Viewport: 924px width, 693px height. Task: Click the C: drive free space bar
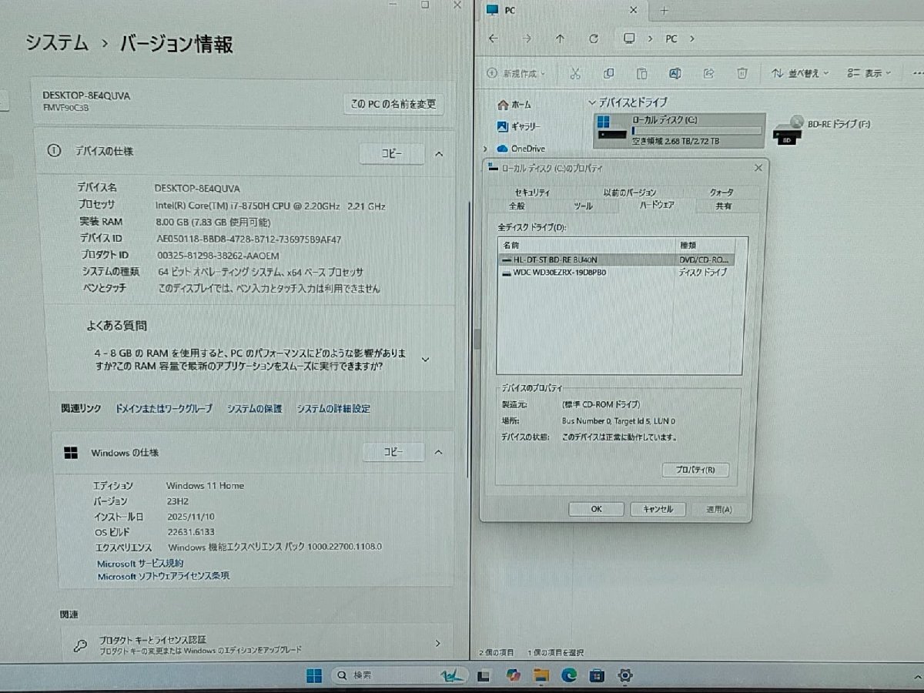(697, 132)
